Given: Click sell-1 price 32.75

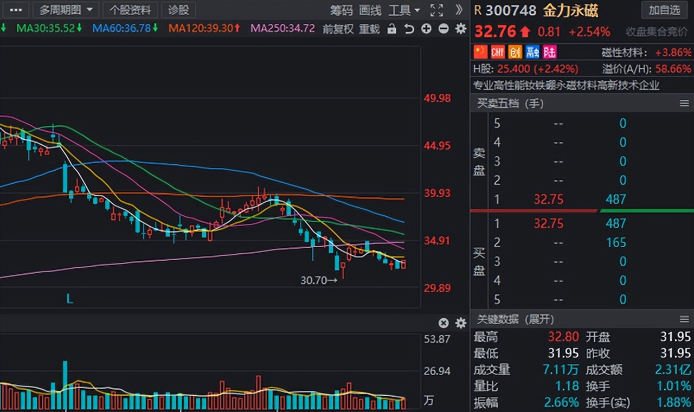Looking at the screenshot, I should coord(549,199).
